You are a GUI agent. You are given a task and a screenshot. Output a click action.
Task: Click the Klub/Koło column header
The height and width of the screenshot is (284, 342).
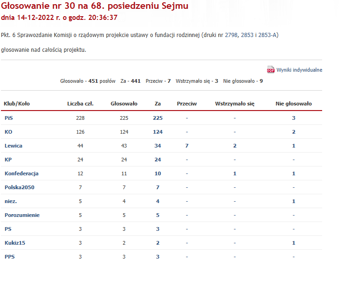click(17, 104)
